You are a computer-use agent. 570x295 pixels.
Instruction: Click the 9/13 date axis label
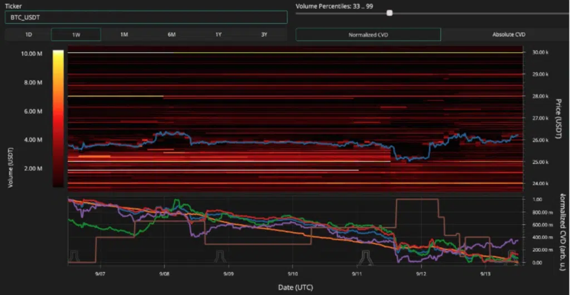[485, 273]
